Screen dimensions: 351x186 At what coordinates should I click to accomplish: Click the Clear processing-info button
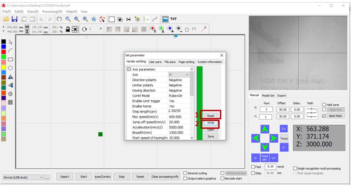(x=165, y=177)
